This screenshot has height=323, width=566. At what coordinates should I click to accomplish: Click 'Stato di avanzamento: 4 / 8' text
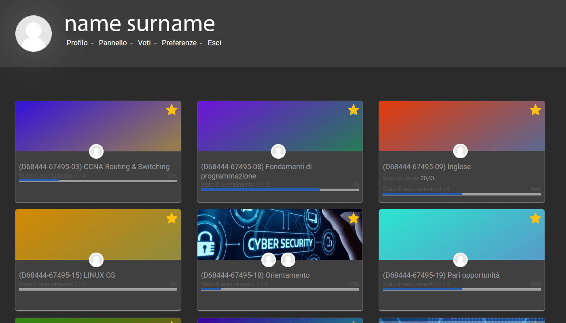(x=416, y=189)
